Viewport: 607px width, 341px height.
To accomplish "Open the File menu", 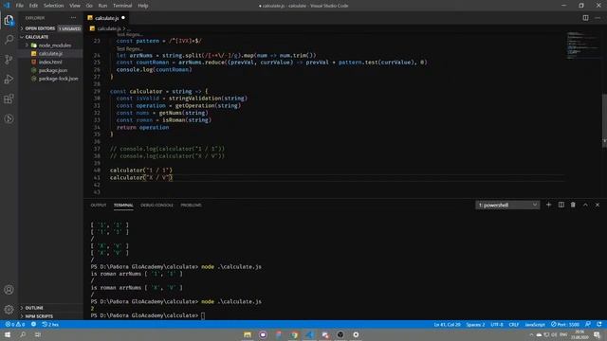I will click(x=20, y=6).
